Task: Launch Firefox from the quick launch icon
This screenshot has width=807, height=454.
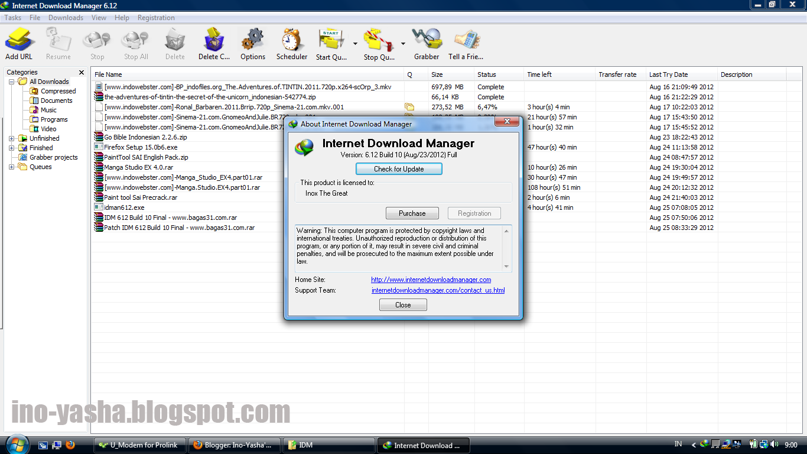Action: tap(70, 445)
